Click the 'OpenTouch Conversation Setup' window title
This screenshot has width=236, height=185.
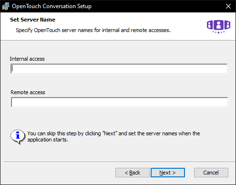click(x=52, y=6)
